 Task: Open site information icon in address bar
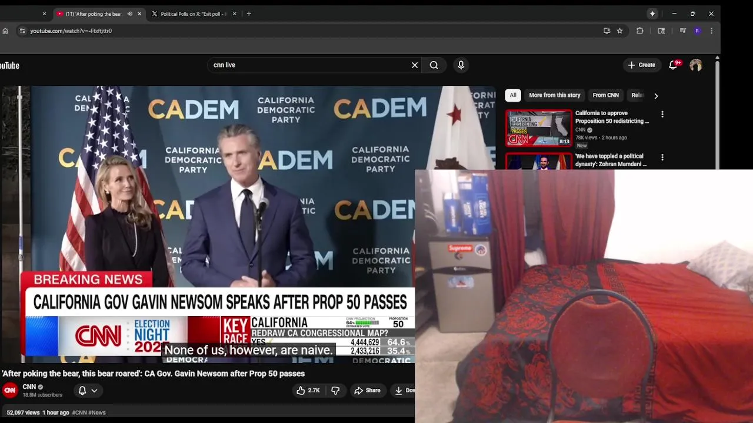tap(22, 31)
